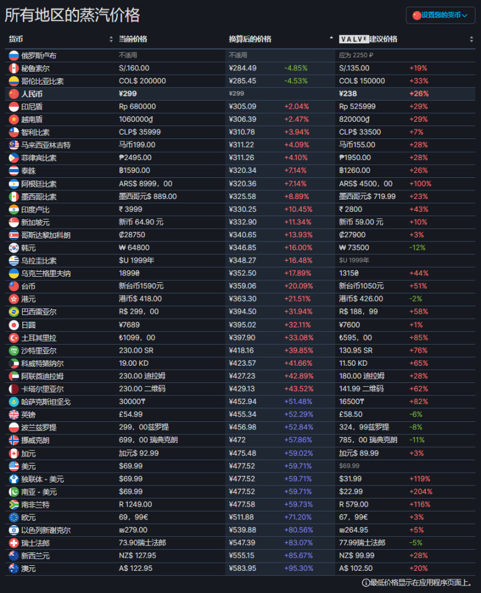This screenshot has width=481, height=593.
Task: Click the Turkey flag icon for 土耳其里拉
Action: tap(14, 338)
